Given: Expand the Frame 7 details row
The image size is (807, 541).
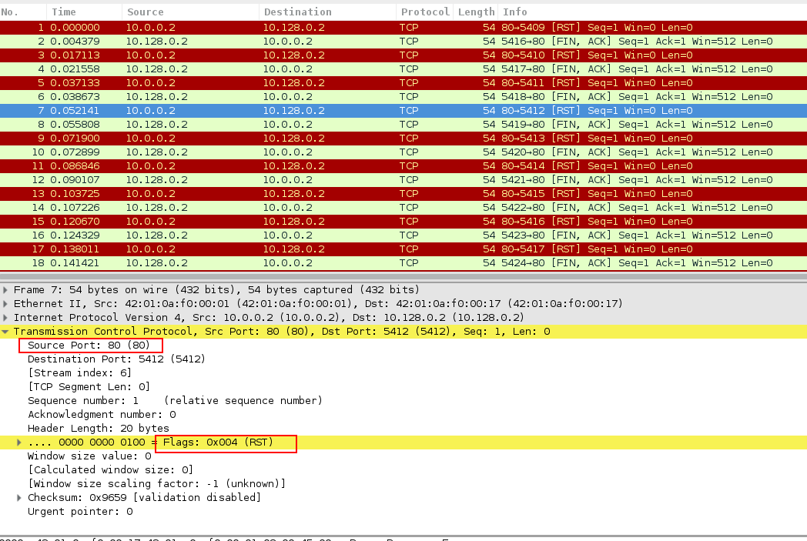Looking at the screenshot, I should coord(5,290).
